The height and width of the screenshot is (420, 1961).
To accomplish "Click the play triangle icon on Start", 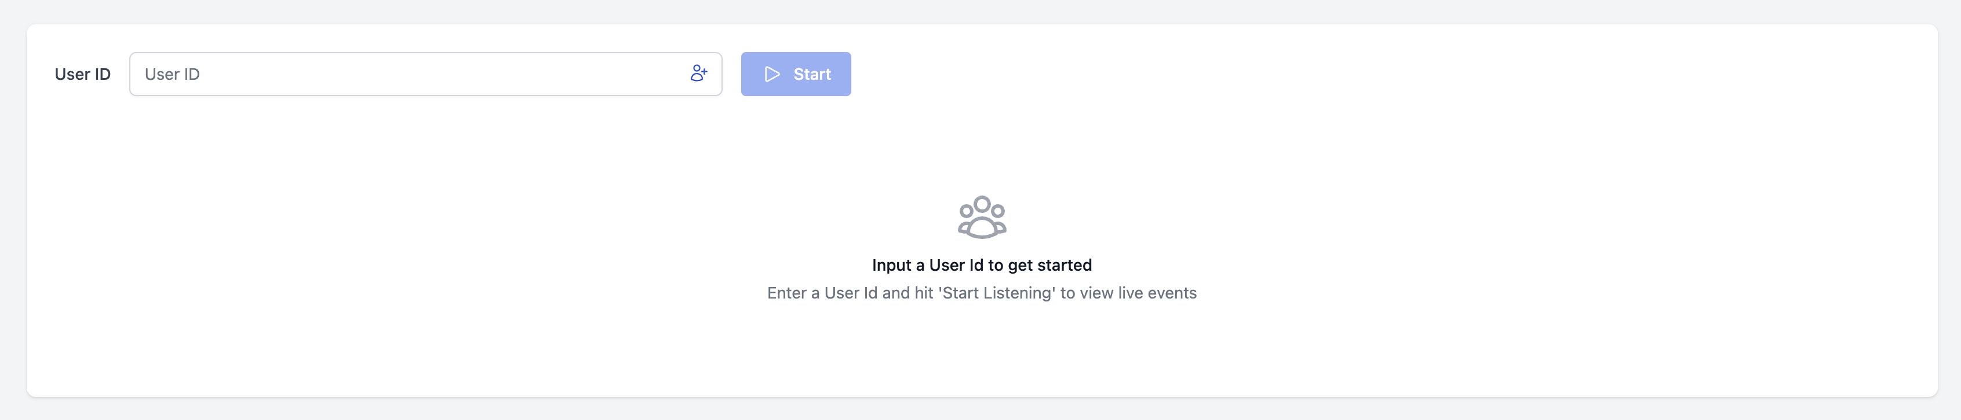I will coord(772,75).
